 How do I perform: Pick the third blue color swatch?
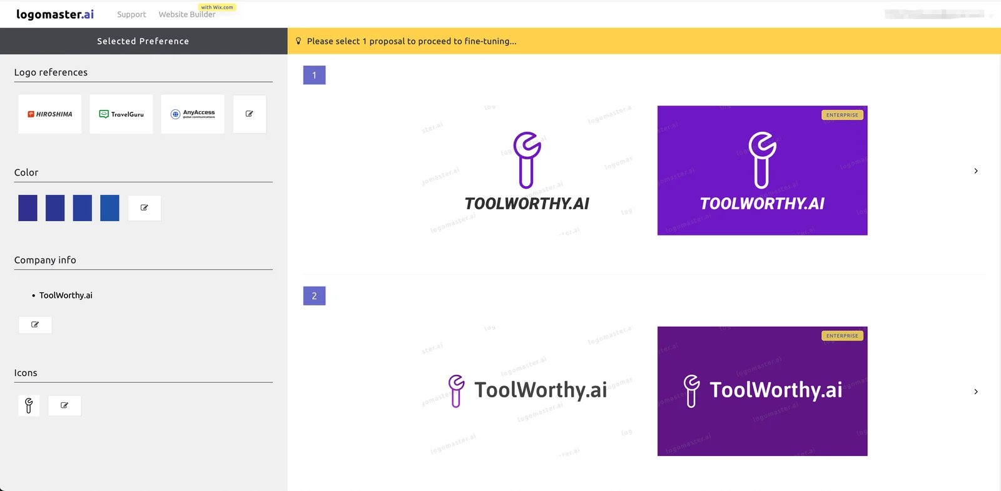click(83, 208)
